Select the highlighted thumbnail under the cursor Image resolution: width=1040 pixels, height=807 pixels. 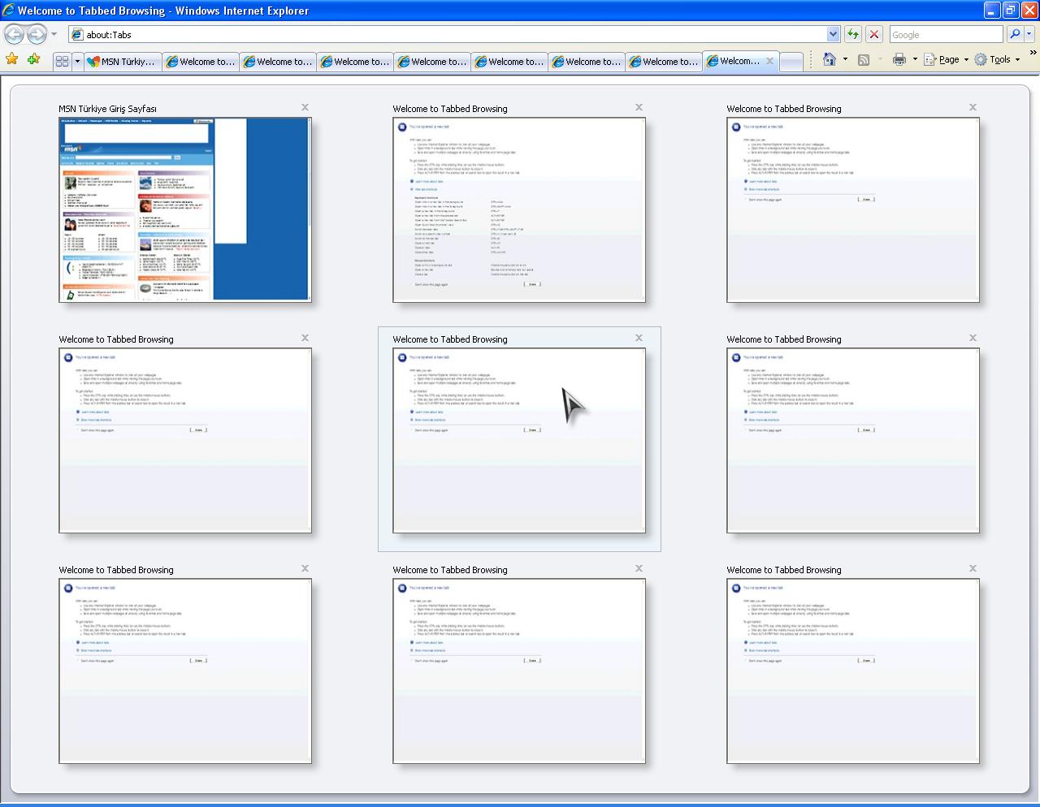(x=519, y=440)
